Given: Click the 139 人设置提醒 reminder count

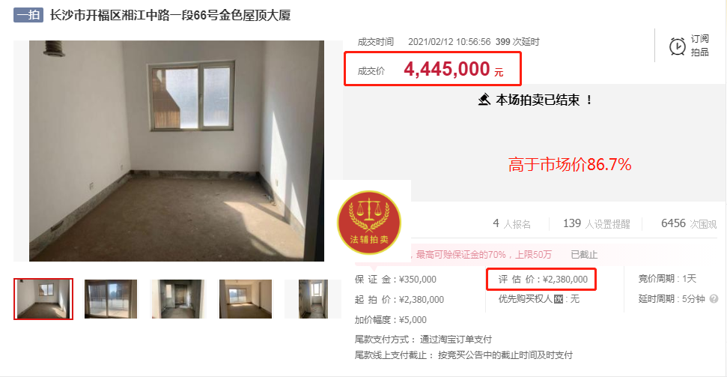Looking at the screenshot, I should coord(596,224).
